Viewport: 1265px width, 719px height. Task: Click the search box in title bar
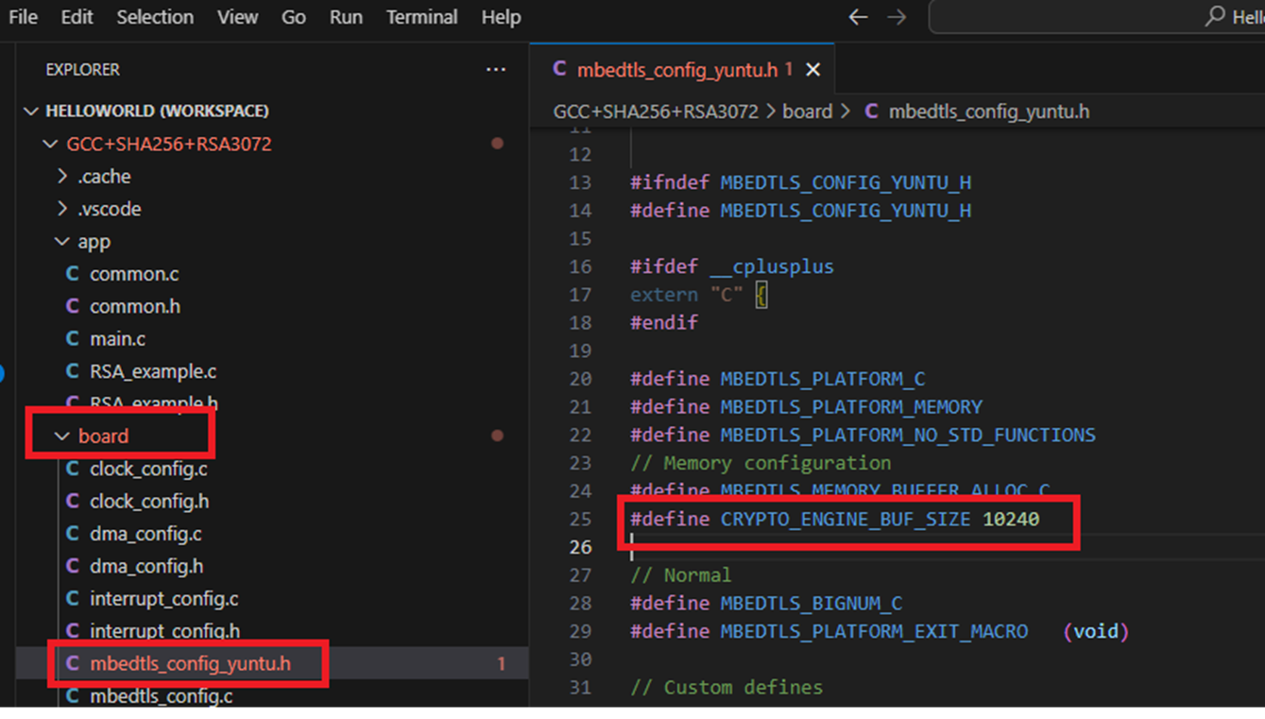tap(1096, 17)
